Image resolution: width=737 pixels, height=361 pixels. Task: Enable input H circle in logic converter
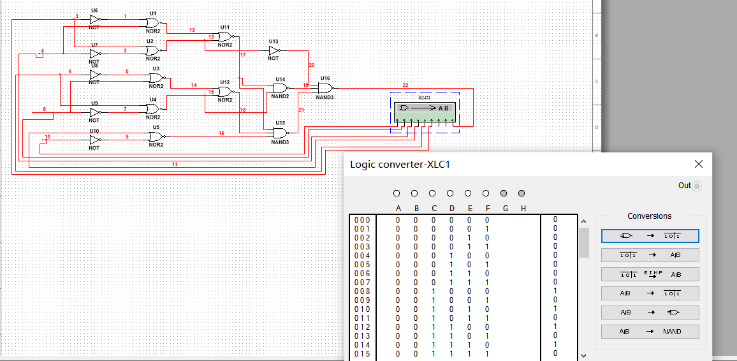[522, 193]
